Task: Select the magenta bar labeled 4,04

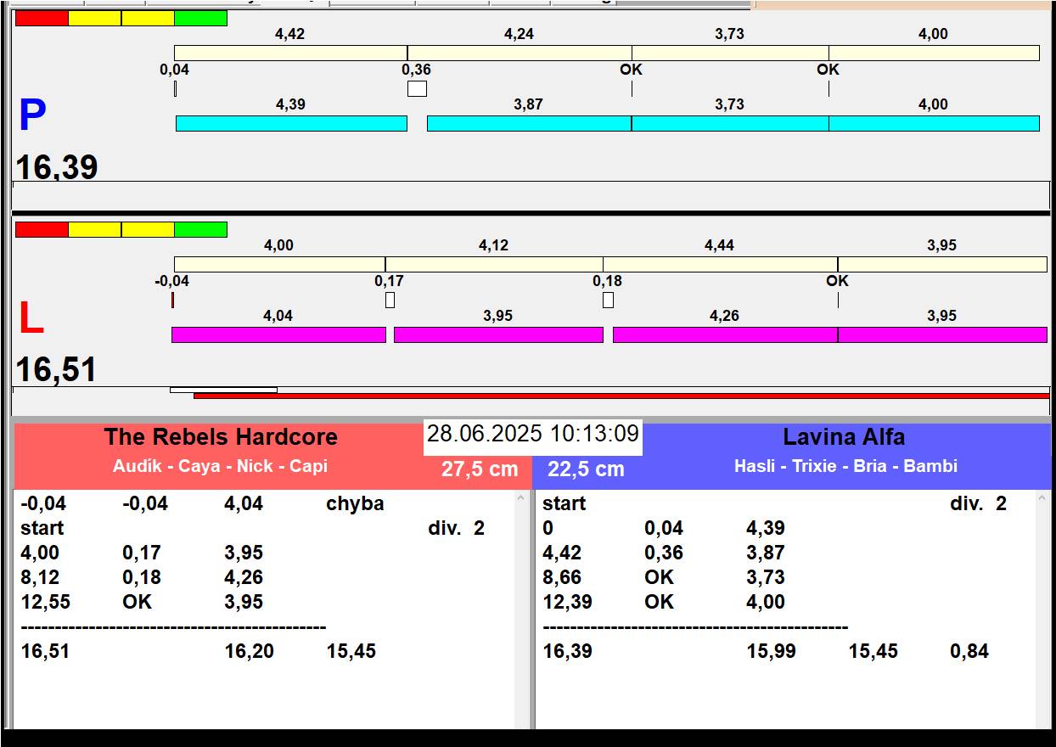Action: (x=278, y=335)
